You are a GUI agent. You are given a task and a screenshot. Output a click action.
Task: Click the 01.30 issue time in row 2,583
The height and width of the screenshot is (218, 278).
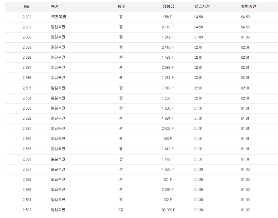(198, 210)
